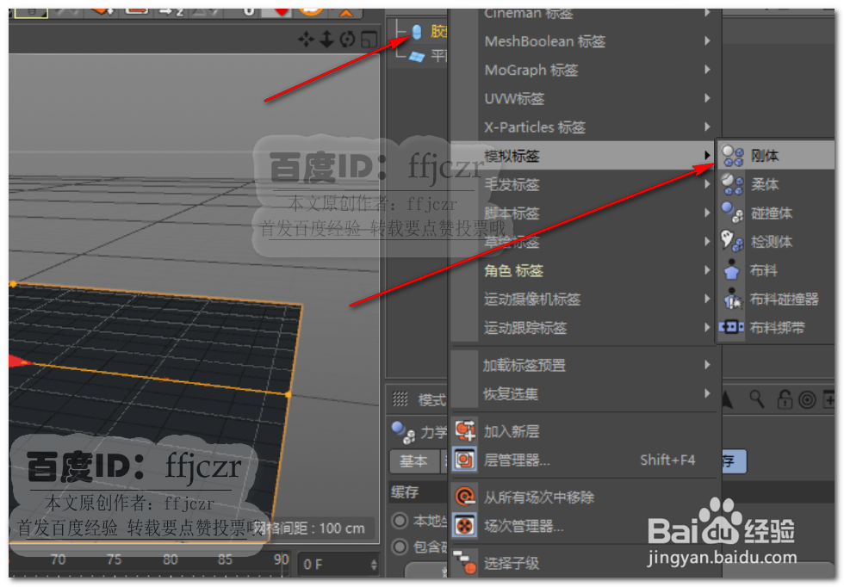Expand MoGraph 标签 submenu arrow
Viewport: 844px width, 587px height.
707,70
